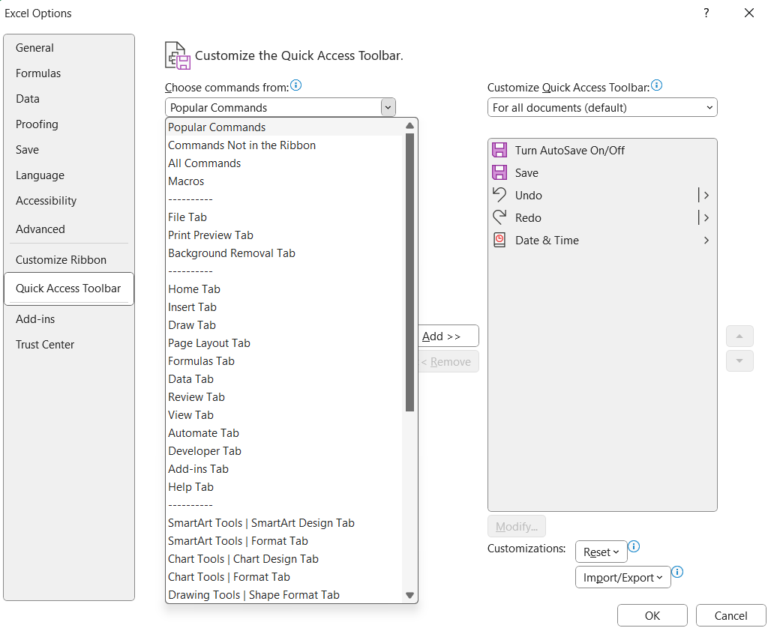Click the Move Up arrow button
The image size is (768, 631).
click(739, 336)
